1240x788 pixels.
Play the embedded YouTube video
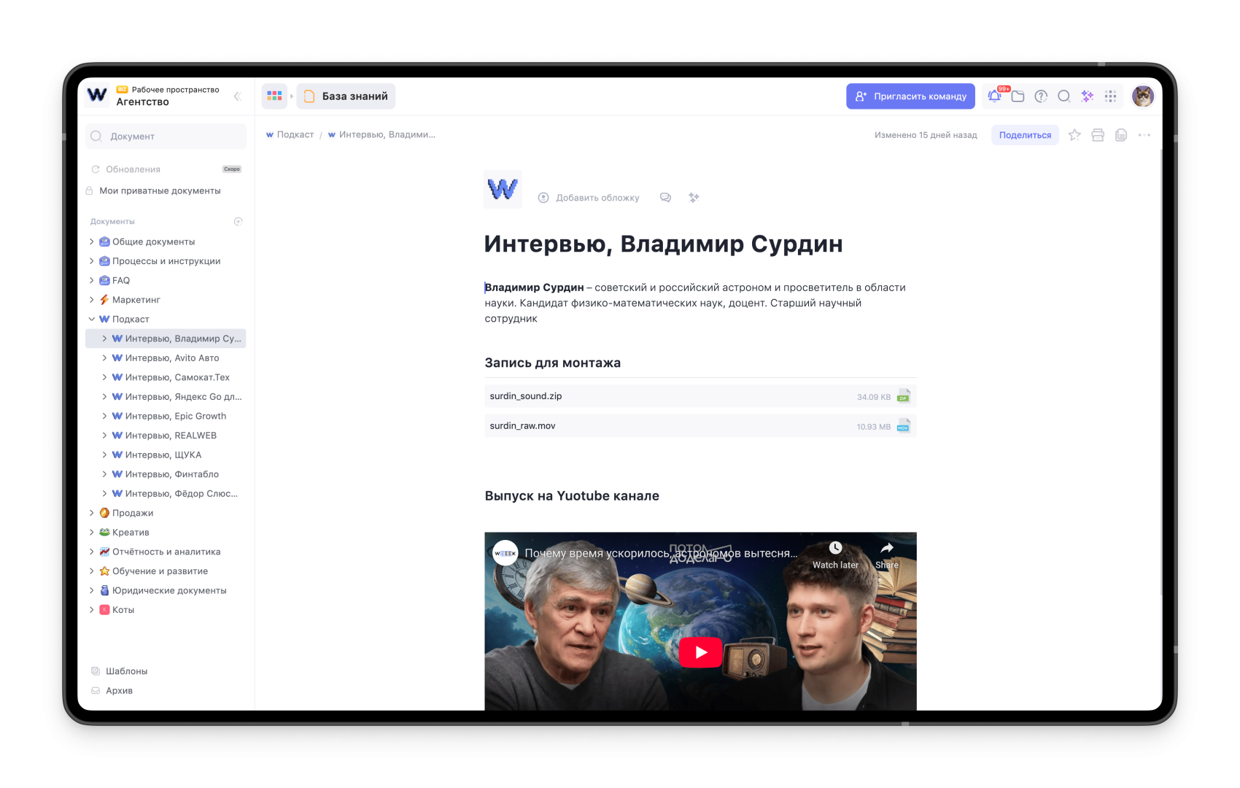(700, 652)
